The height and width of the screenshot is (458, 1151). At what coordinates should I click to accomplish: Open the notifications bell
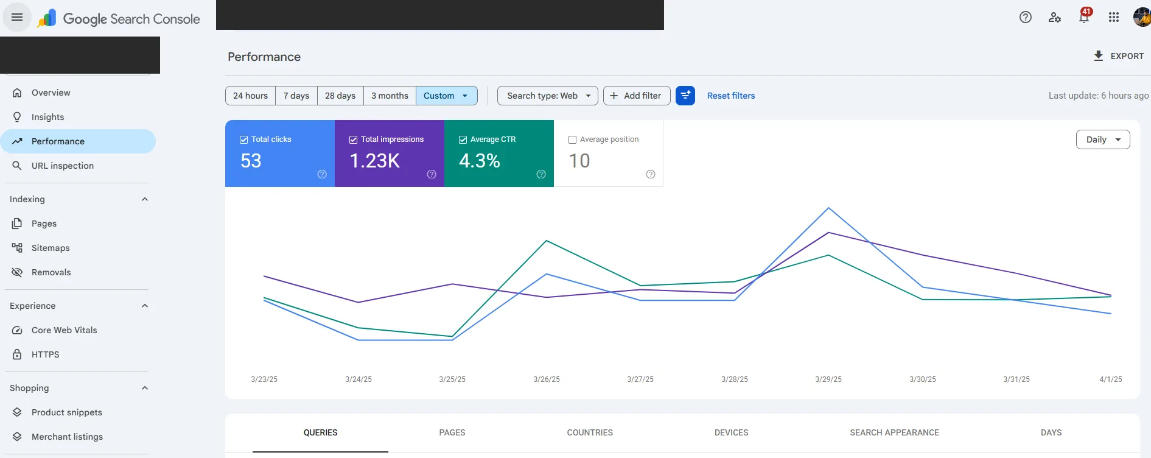(1084, 16)
